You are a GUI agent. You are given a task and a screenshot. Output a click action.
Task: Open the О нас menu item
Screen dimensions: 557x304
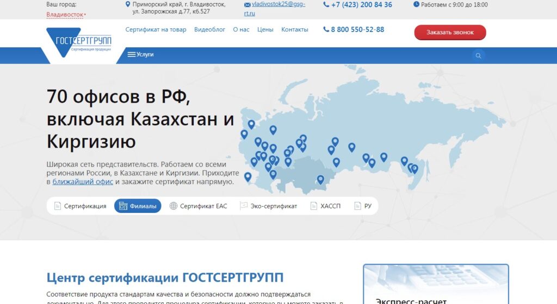pyautogui.click(x=241, y=29)
